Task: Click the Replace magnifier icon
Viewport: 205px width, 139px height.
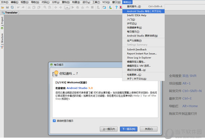Action: coord(50,7)
